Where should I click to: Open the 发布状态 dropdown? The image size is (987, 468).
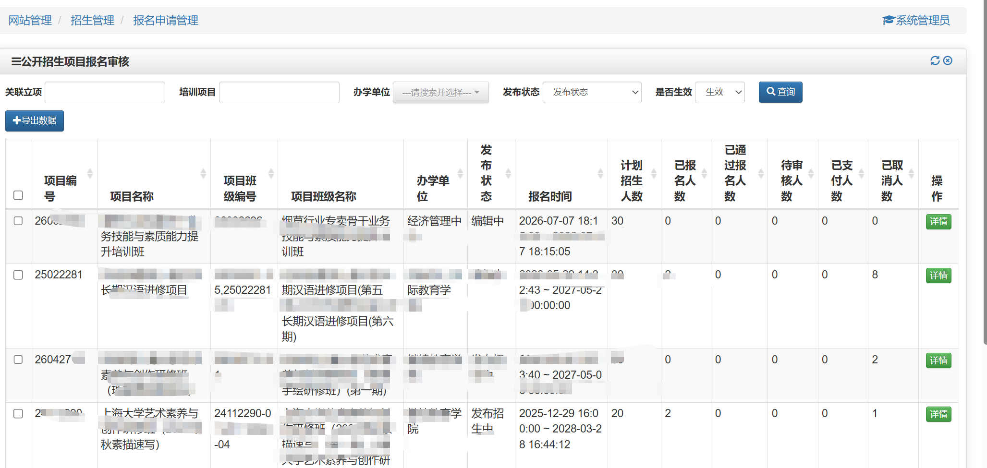point(592,92)
